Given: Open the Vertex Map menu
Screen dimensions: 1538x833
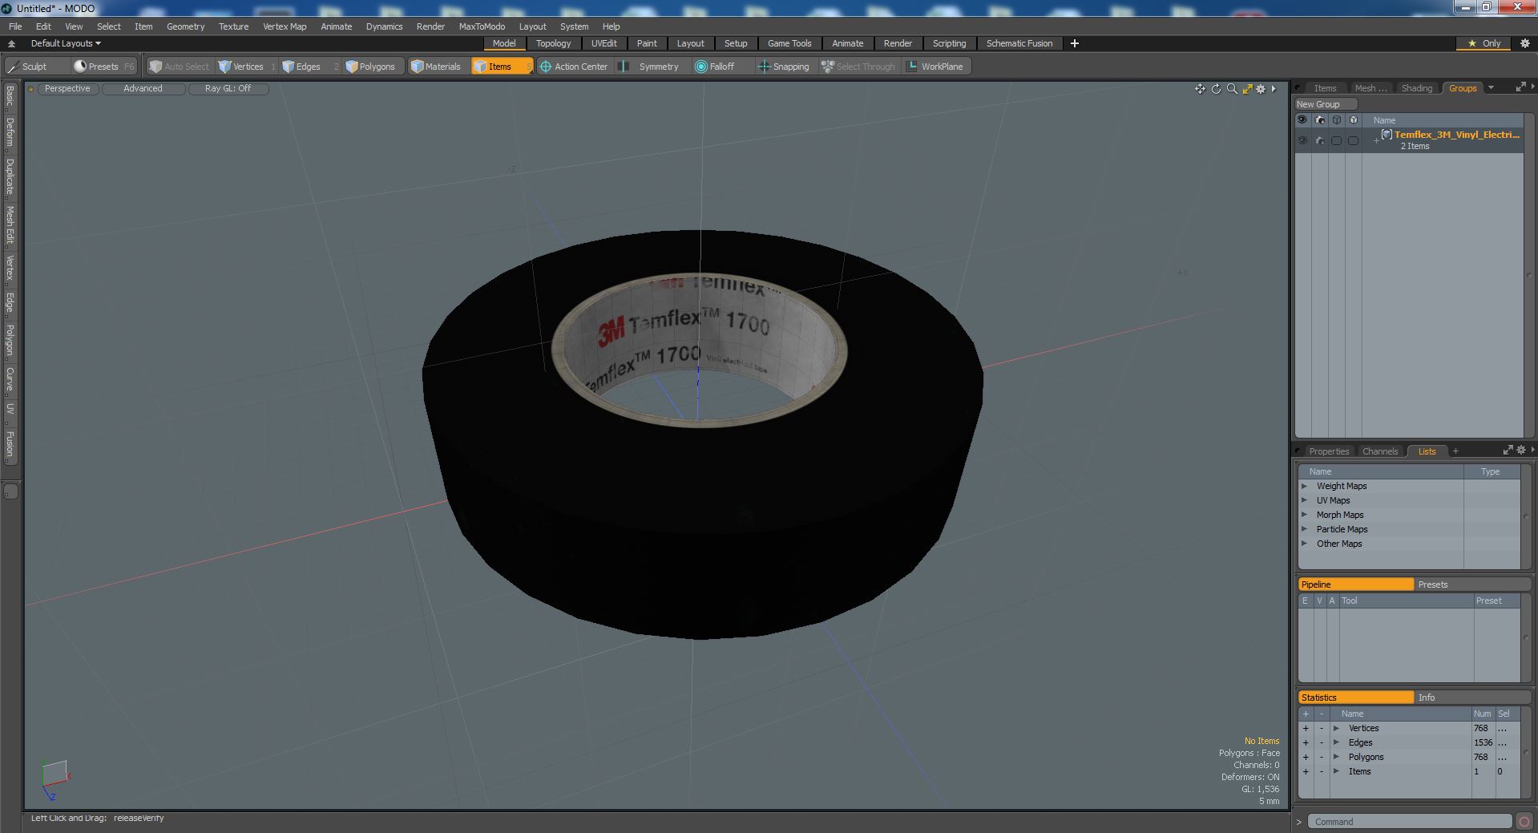Looking at the screenshot, I should pyautogui.click(x=285, y=26).
